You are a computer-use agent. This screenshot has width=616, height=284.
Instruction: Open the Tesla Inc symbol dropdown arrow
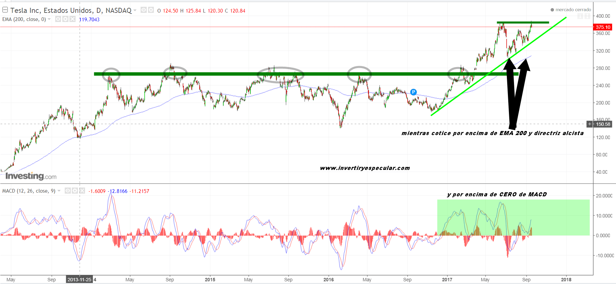[x=135, y=10]
